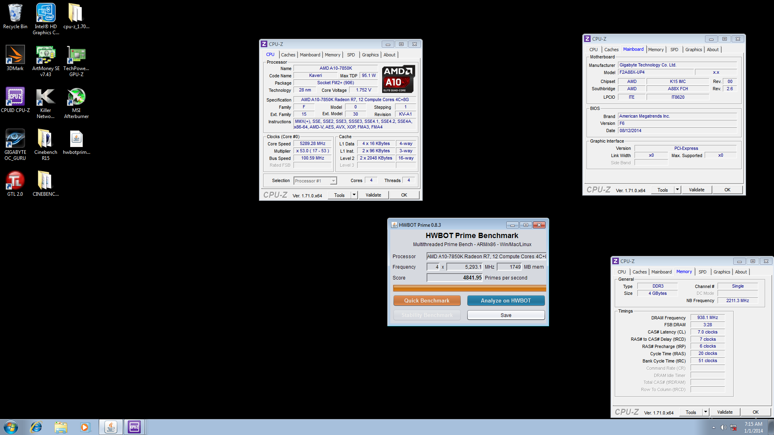Start Quick Benchmark in HWBOT Prime
This screenshot has height=435, width=774.
coord(427,300)
